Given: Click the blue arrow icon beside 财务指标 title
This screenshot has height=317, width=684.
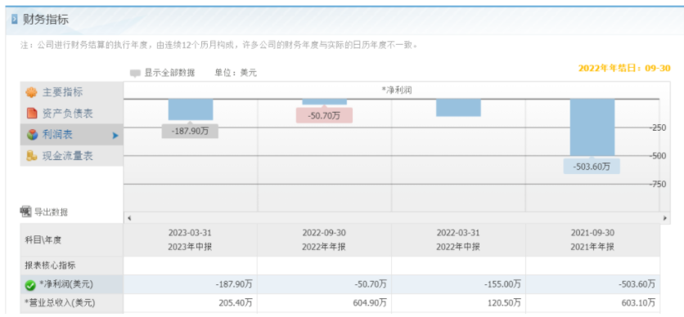Looking at the screenshot, I should (15, 20).
